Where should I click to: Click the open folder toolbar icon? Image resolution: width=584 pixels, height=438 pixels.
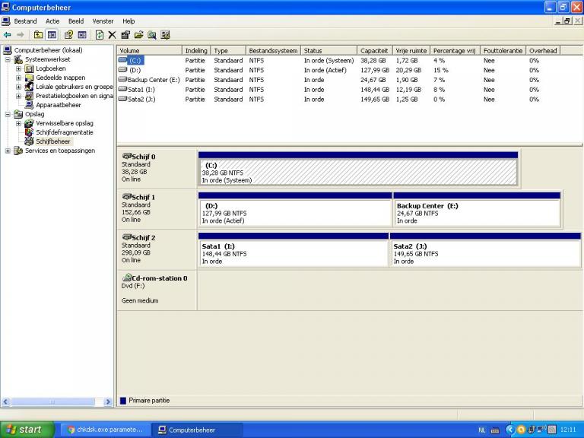pos(138,34)
